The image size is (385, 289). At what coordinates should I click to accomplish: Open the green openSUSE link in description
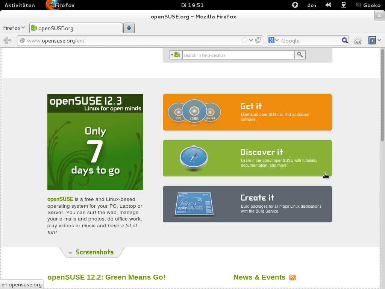tap(60, 199)
